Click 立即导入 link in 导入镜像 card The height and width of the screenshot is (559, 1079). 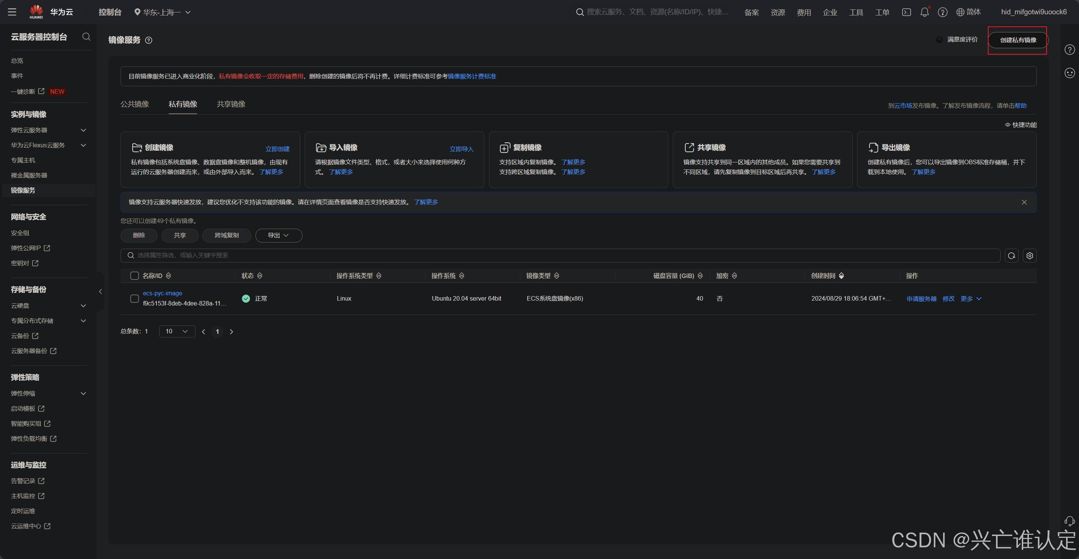point(461,149)
